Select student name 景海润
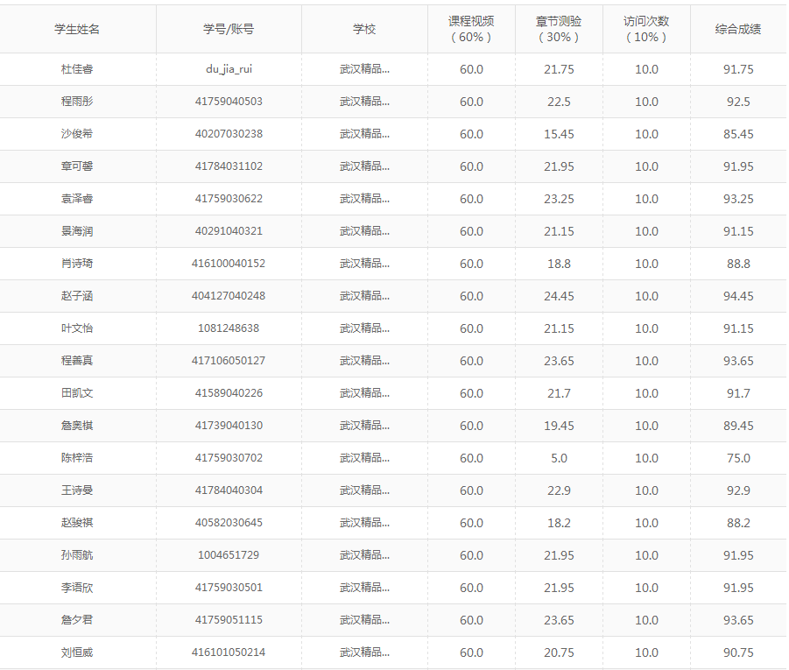The width and height of the screenshot is (789, 670). [77, 231]
